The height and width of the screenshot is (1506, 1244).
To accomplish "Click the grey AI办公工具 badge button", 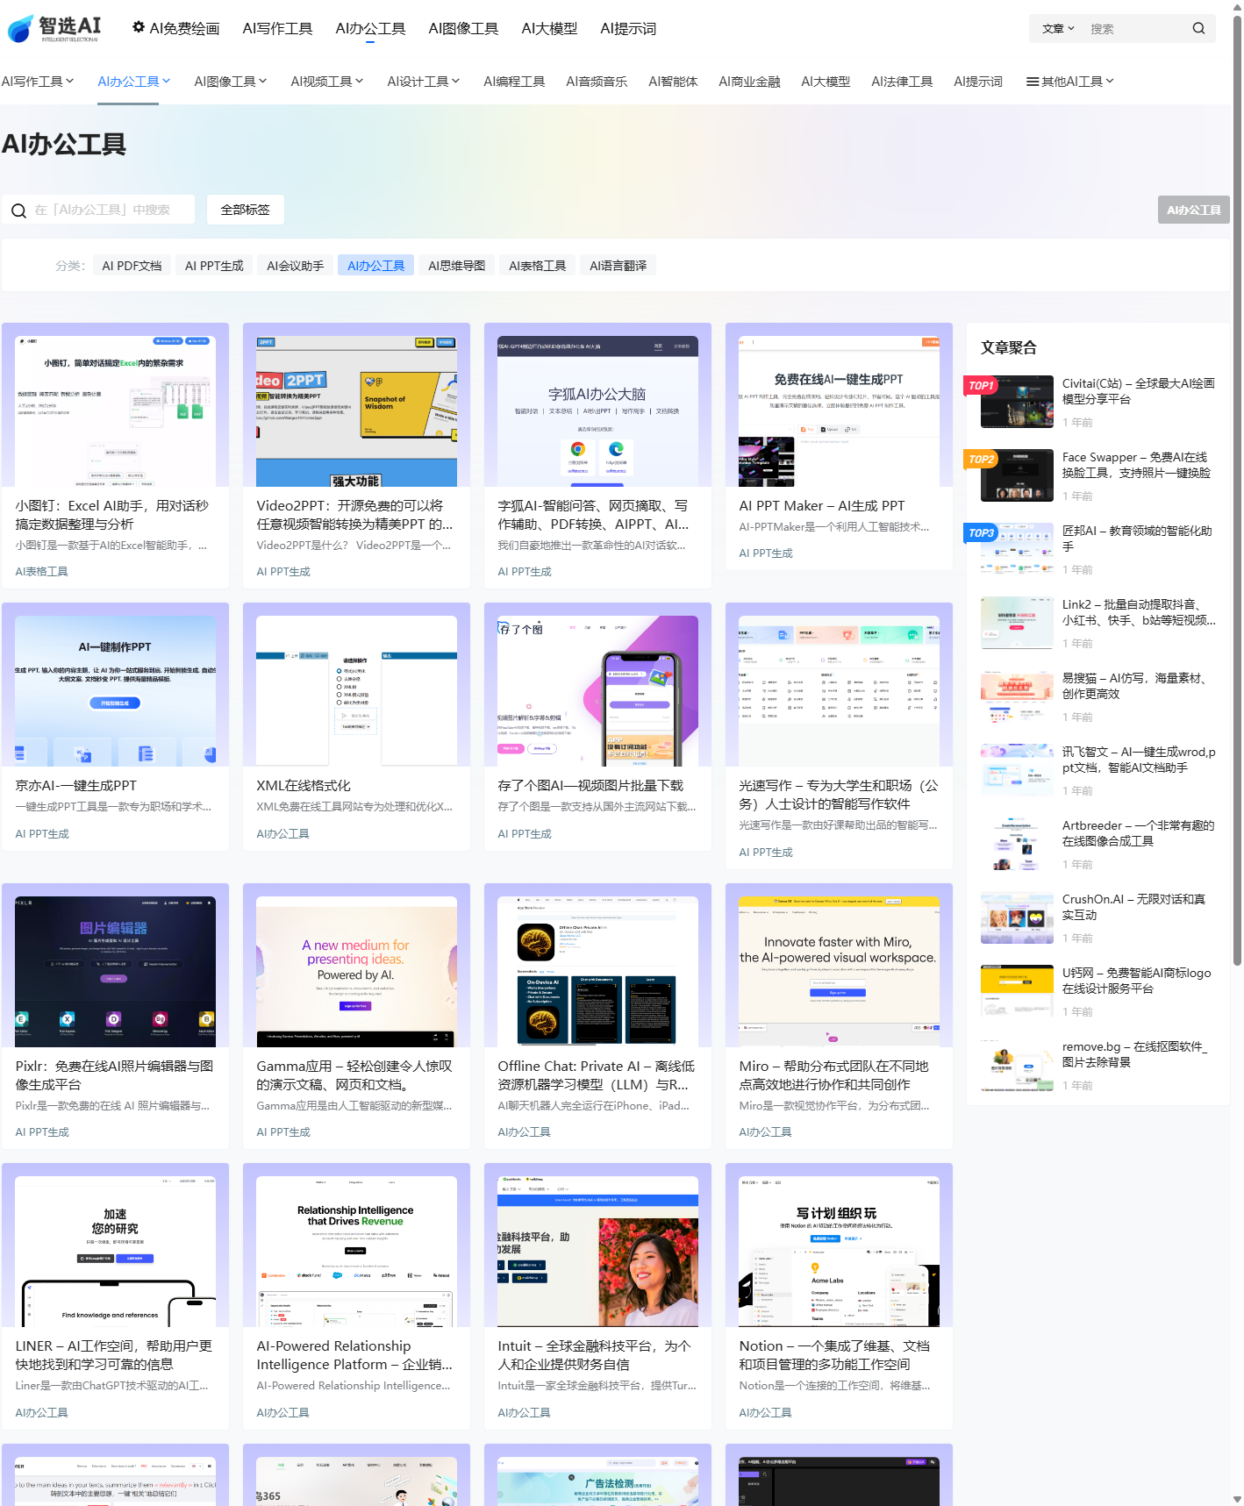I will [1193, 210].
